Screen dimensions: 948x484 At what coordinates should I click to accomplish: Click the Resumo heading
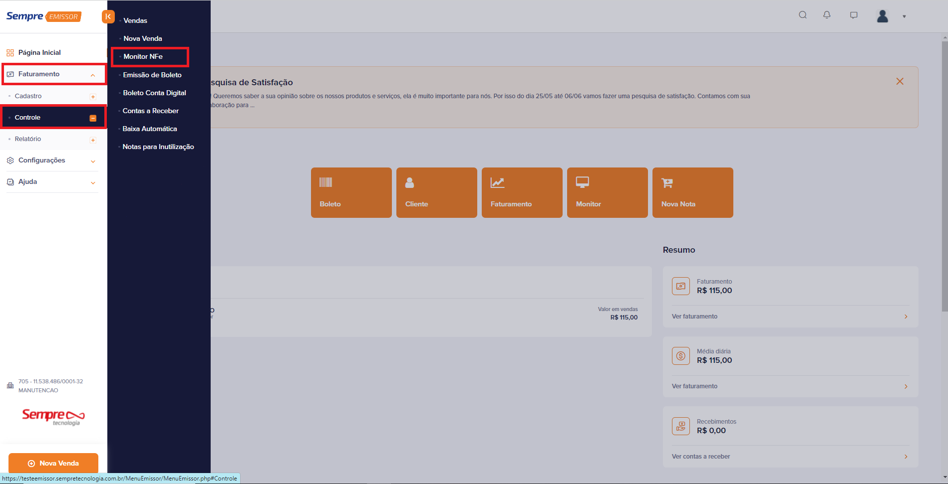679,250
